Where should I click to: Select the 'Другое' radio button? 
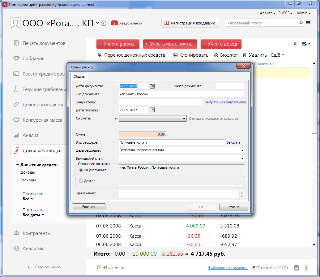(81, 181)
